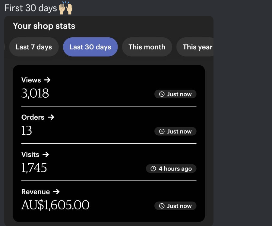Click the arrow icon beside Orders
This screenshot has height=226, width=272.
tap(51, 117)
